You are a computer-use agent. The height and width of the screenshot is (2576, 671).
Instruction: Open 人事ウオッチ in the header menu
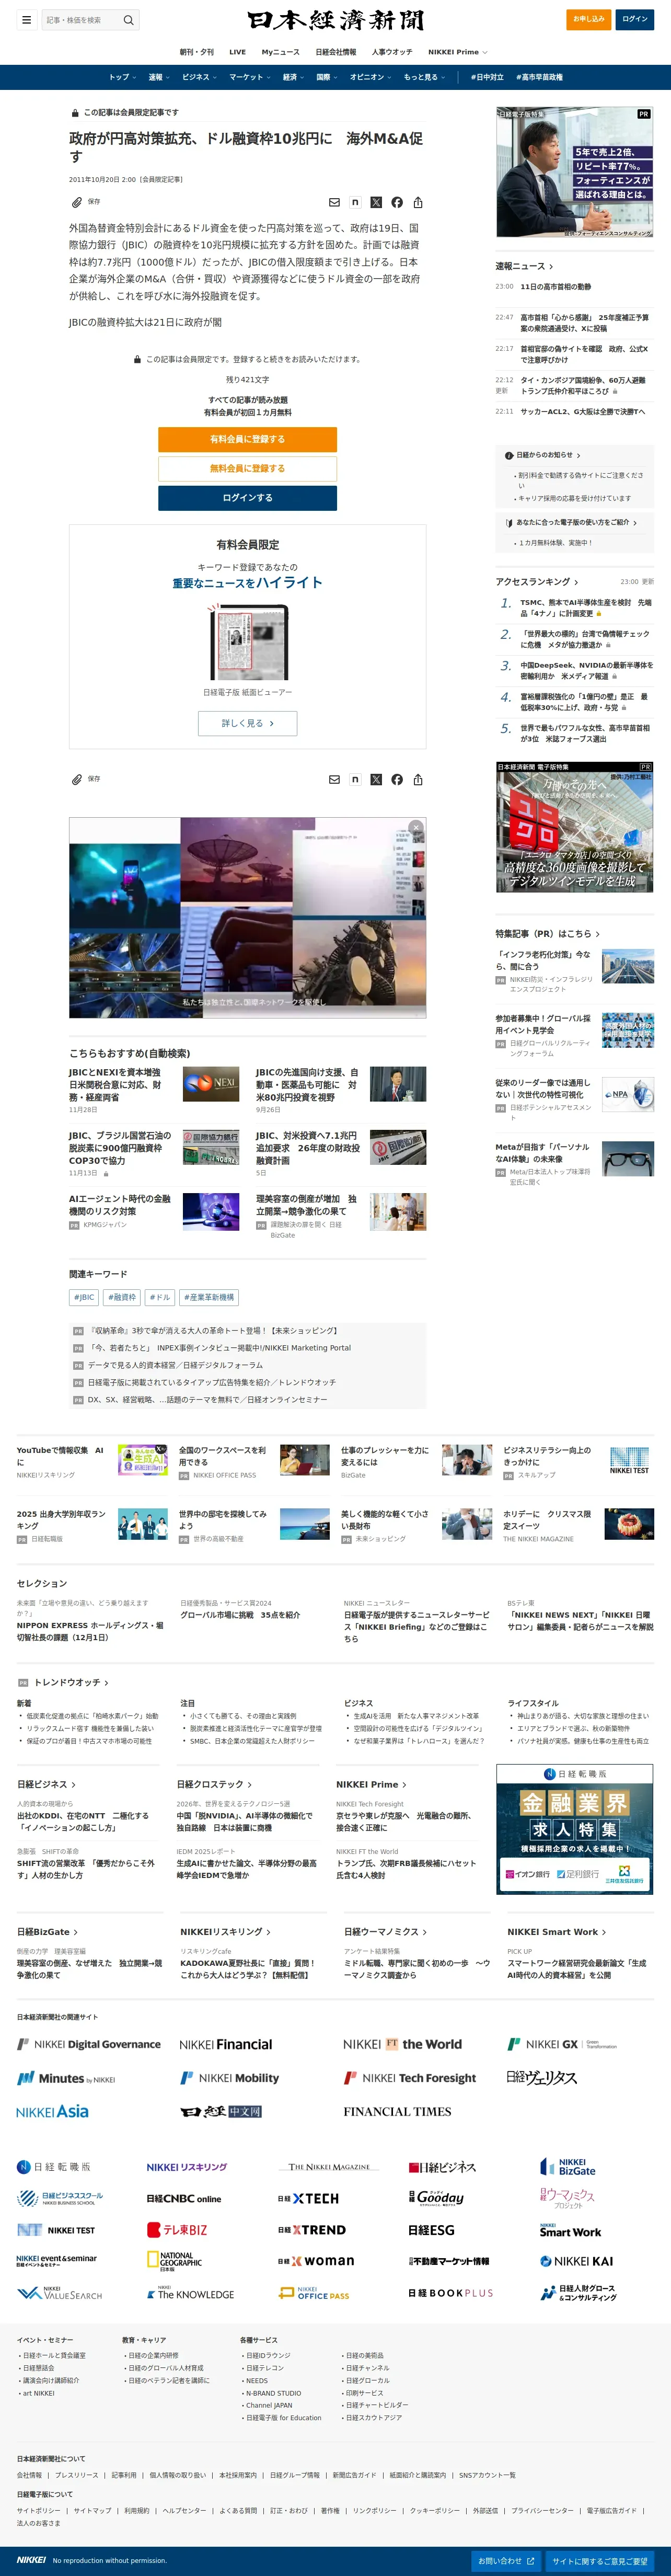pyautogui.click(x=391, y=52)
